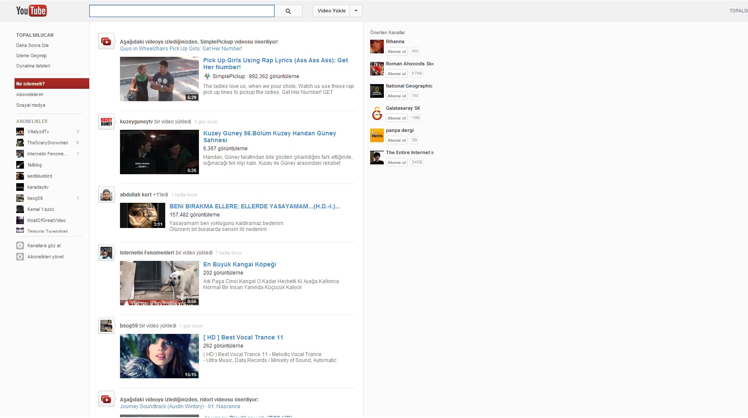
Task: Click The Entire Internet channel avatar
Action: [377, 158]
